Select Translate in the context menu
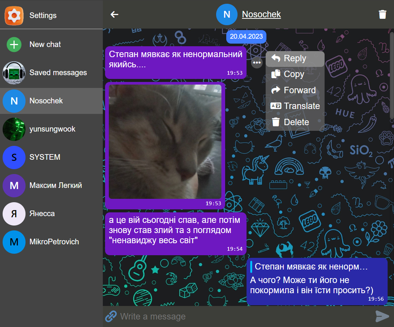 (295, 106)
